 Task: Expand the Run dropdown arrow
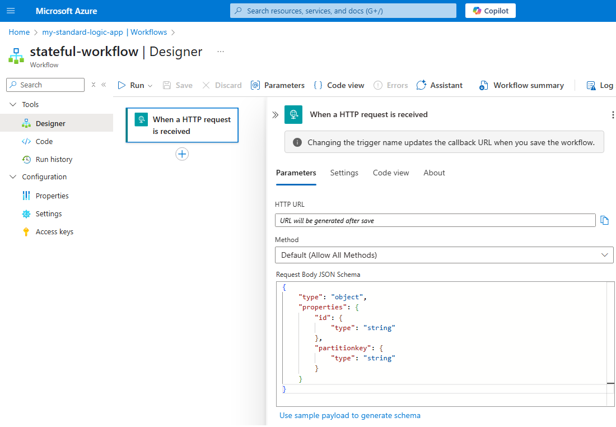click(150, 86)
